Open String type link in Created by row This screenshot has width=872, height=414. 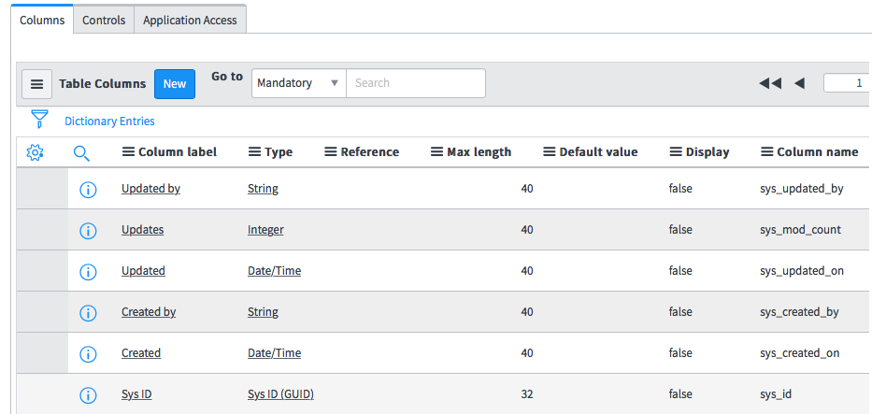[263, 312]
